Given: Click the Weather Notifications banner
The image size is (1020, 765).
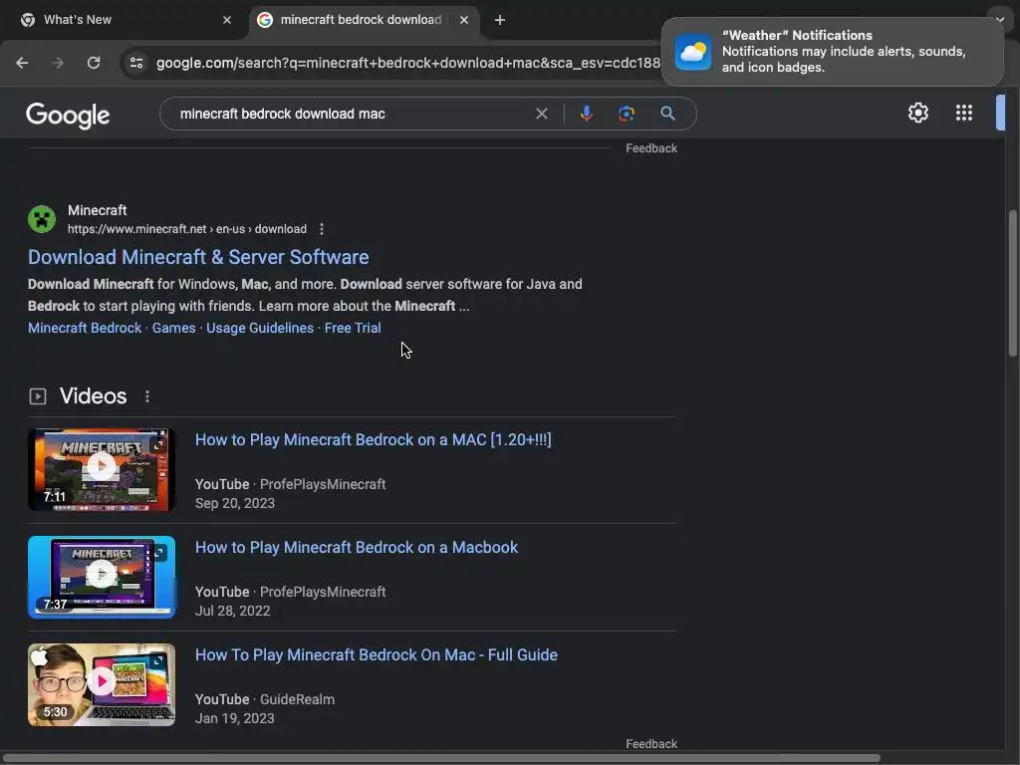Looking at the screenshot, I should point(833,52).
